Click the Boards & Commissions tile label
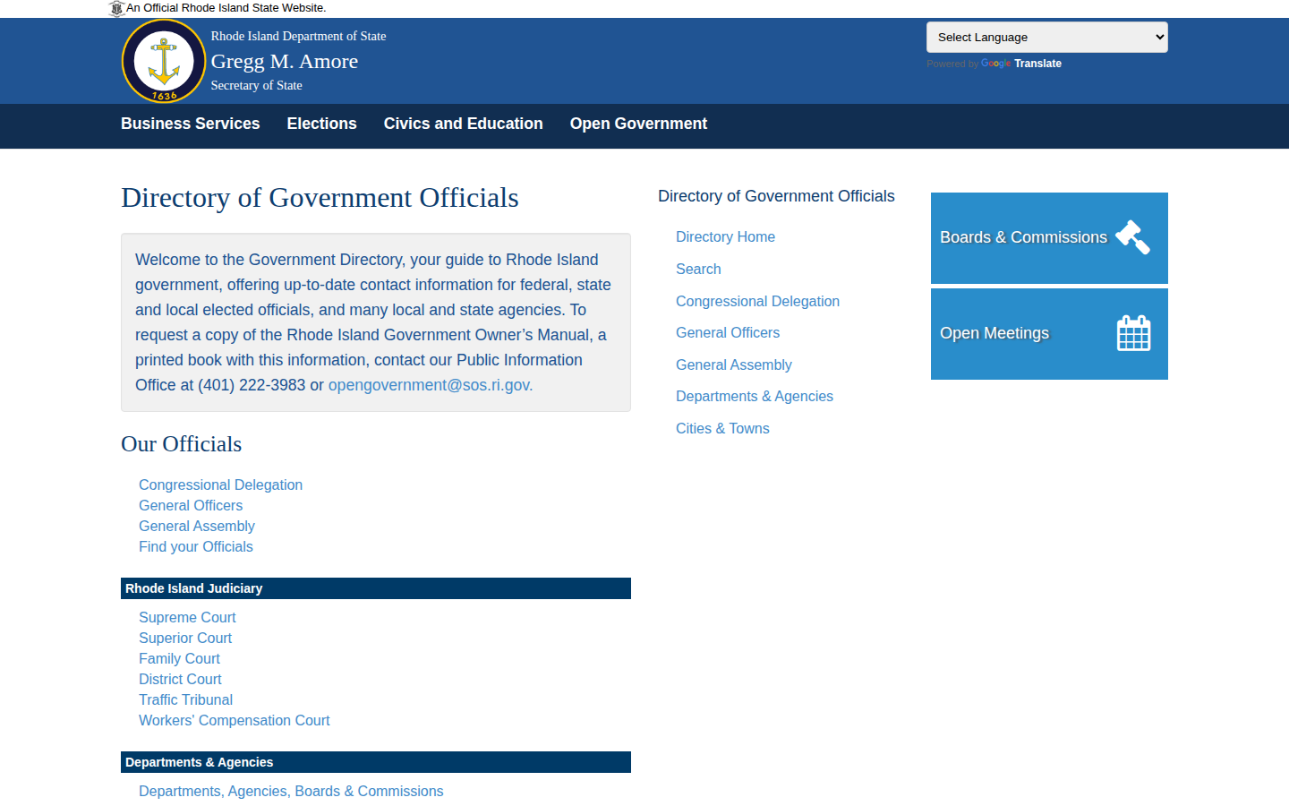Screen dimensions: 1289x806 tap(1023, 237)
